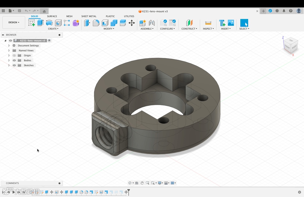Select the Move/Copy tool

point(132,23)
